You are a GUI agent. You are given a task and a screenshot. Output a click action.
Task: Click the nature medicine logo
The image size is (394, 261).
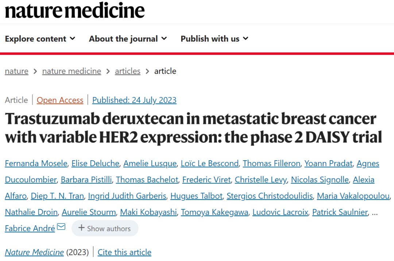(75, 11)
